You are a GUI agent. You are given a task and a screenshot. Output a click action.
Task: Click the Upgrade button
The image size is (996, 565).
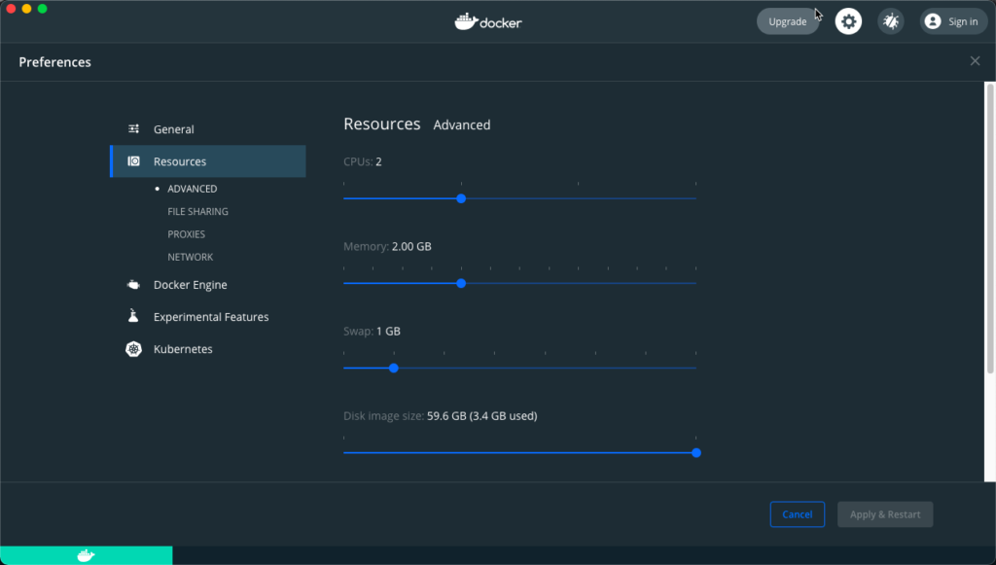788,21
